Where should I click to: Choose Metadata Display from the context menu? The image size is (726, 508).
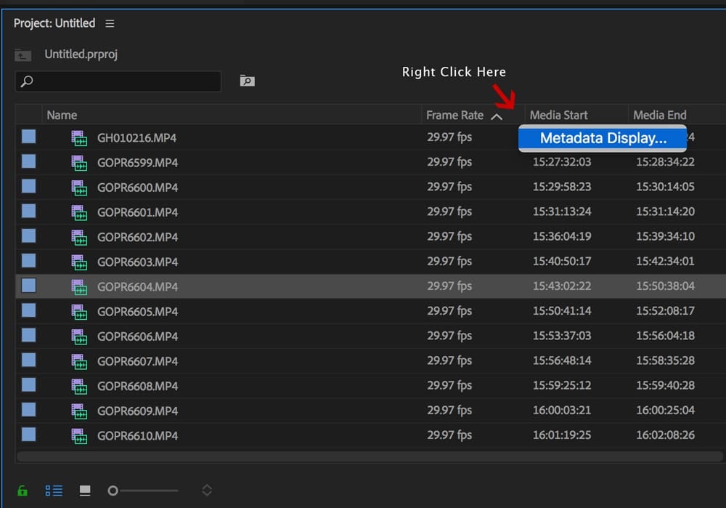pyautogui.click(x=603, y=137)
